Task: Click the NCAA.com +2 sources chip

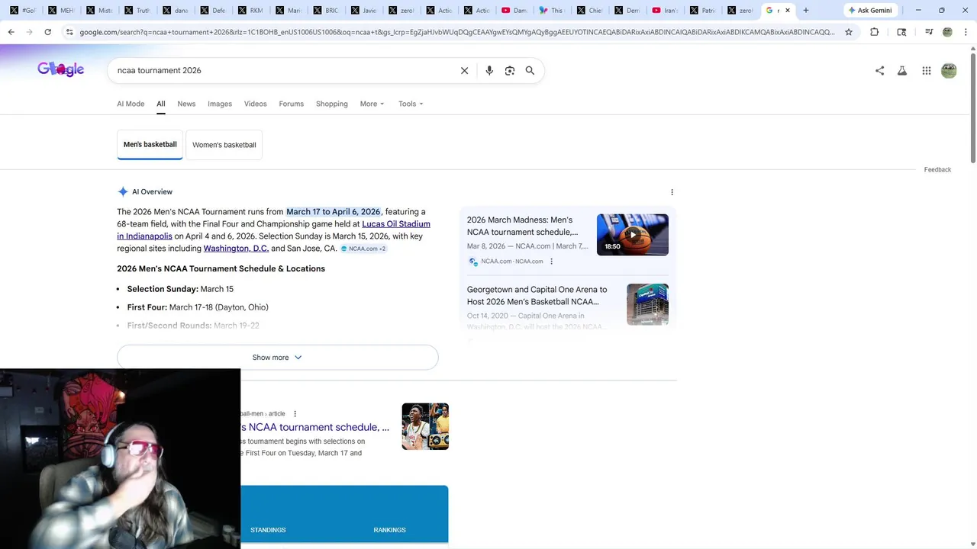Action: (363, 249)
